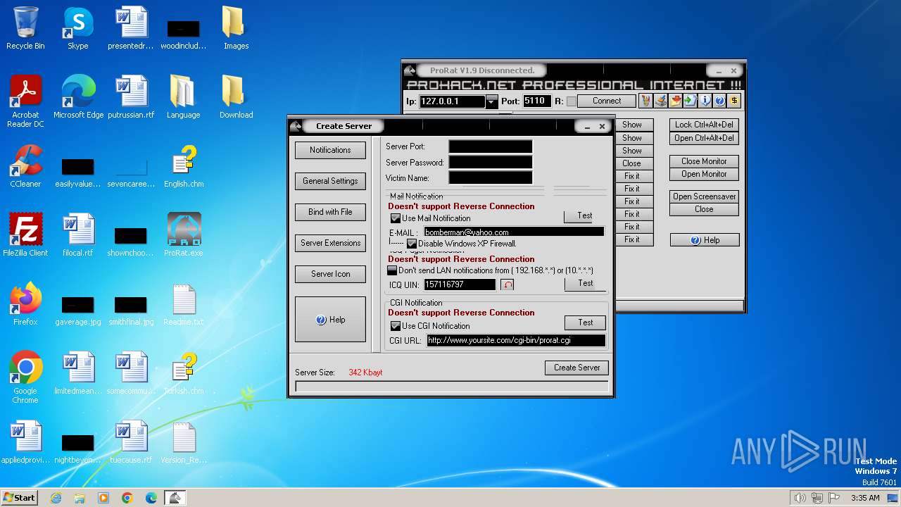Click the Open Screensaver button
901x507 pixels.
(x=704, y=196)
